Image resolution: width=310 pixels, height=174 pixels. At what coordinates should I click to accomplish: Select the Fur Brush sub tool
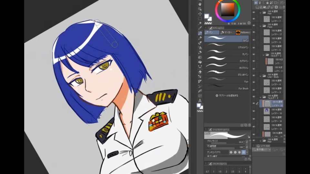point(226,87)
